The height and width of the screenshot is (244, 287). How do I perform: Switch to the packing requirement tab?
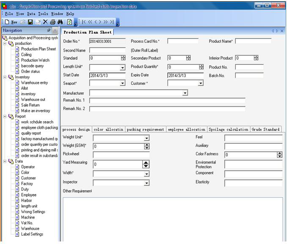pos(145,129)
